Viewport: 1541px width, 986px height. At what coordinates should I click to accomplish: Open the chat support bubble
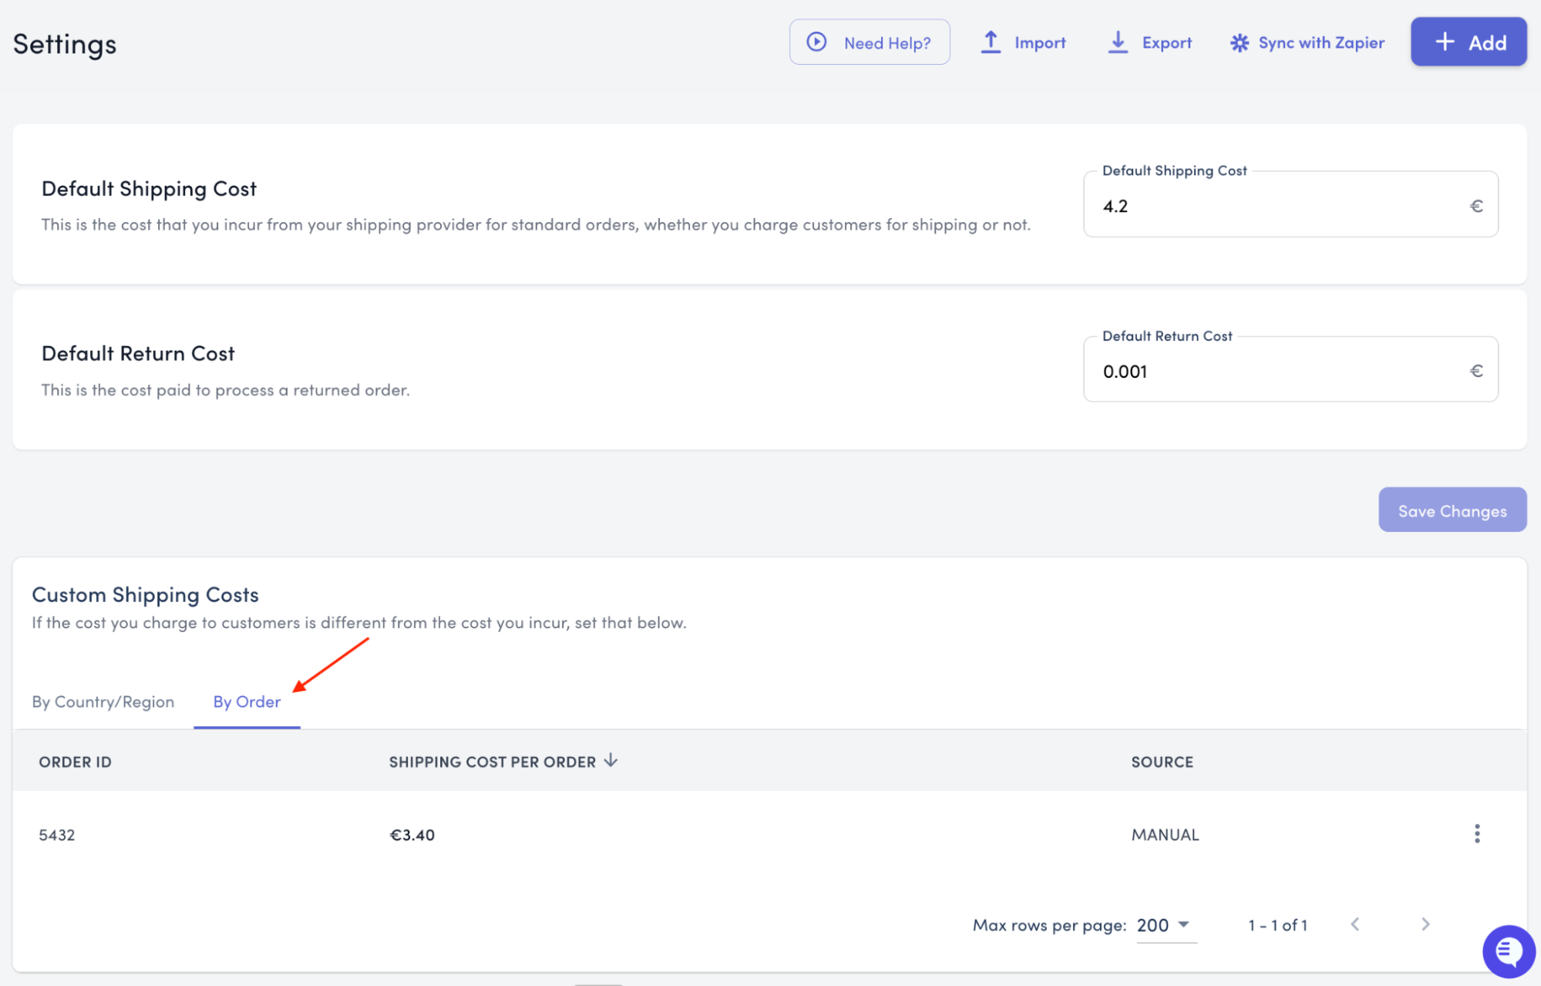1508,951
